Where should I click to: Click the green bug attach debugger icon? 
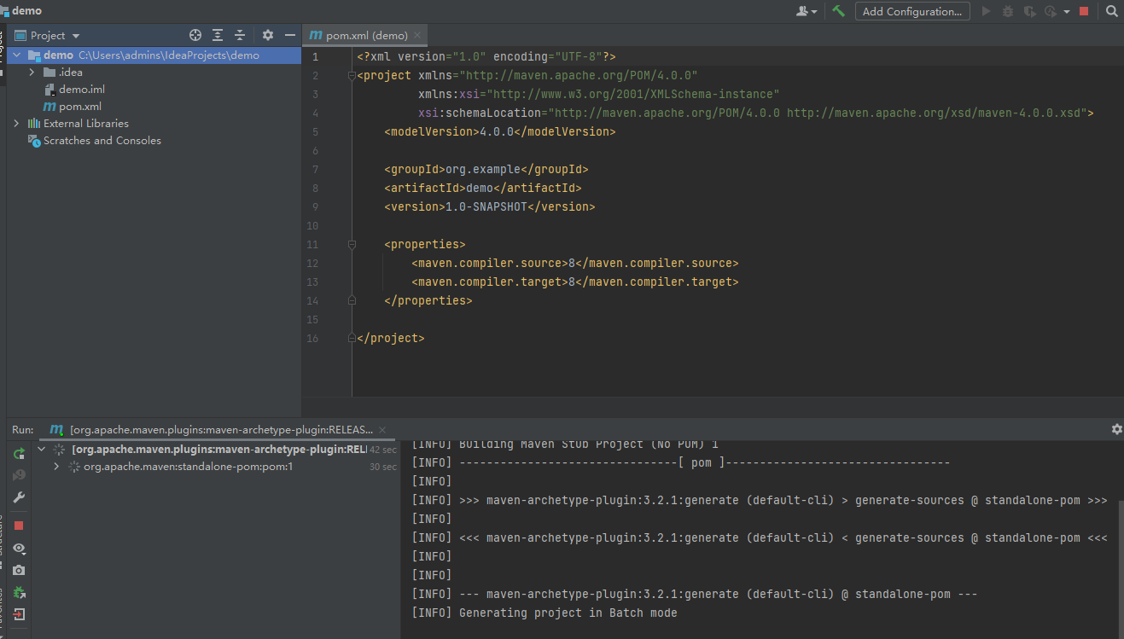coord(19,592)
